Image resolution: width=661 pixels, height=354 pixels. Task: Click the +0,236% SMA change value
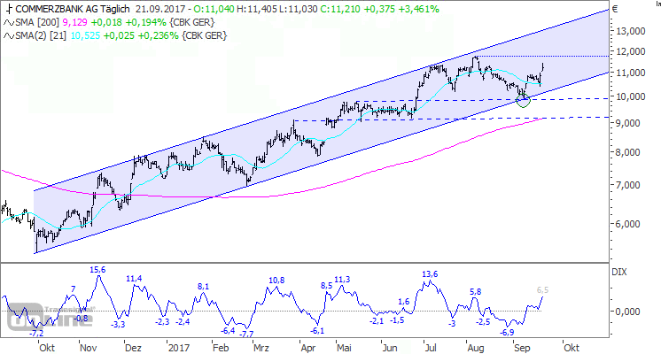(158, 35)
